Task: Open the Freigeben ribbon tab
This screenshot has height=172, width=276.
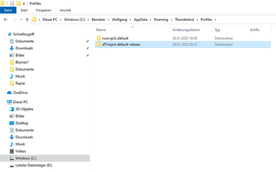Action: click(44, 10)
